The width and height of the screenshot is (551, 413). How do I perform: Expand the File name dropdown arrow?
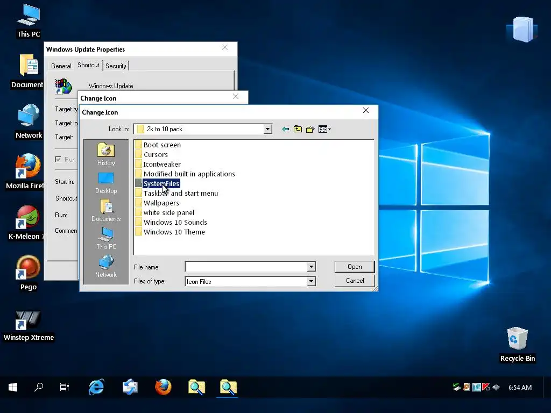coord(311,267)
